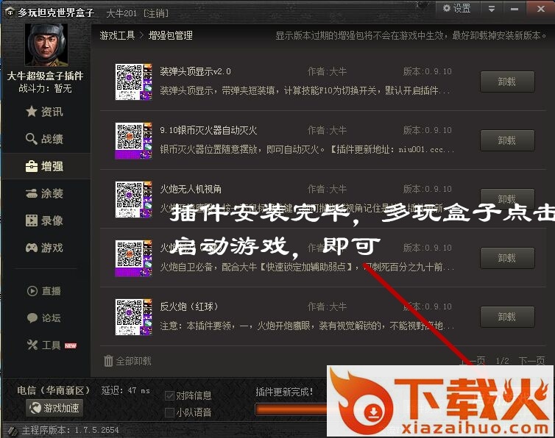Click the 游戏工具 breadcrumb link

(117, 35)
